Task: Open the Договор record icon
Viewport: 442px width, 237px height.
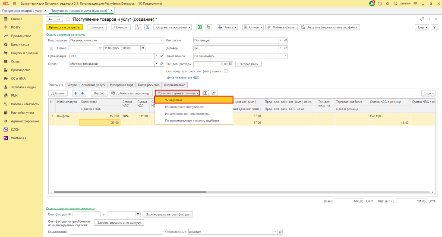Action: click(x=285, y=48)
